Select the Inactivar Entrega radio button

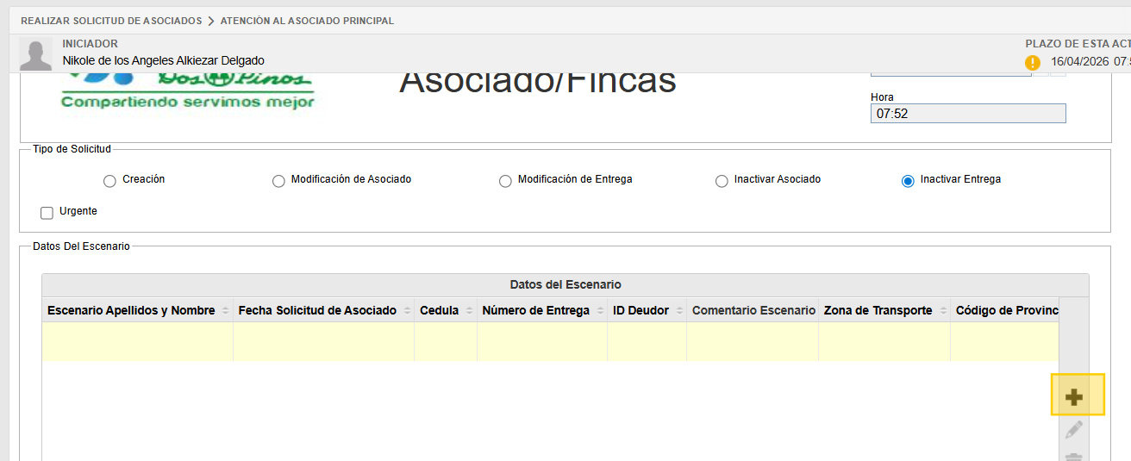908,181
